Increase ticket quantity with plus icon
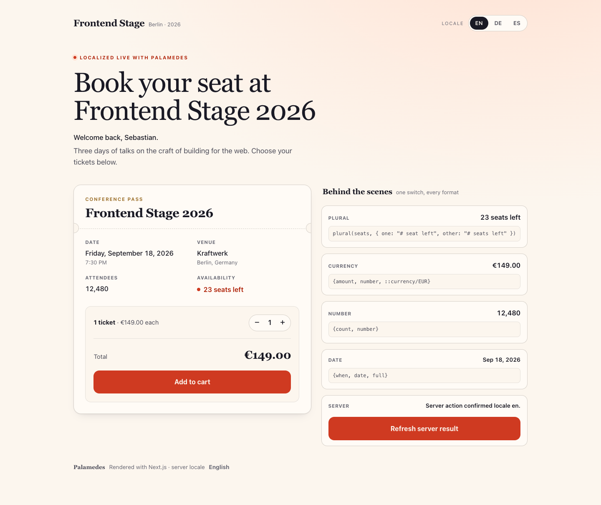 pos(283,322)
